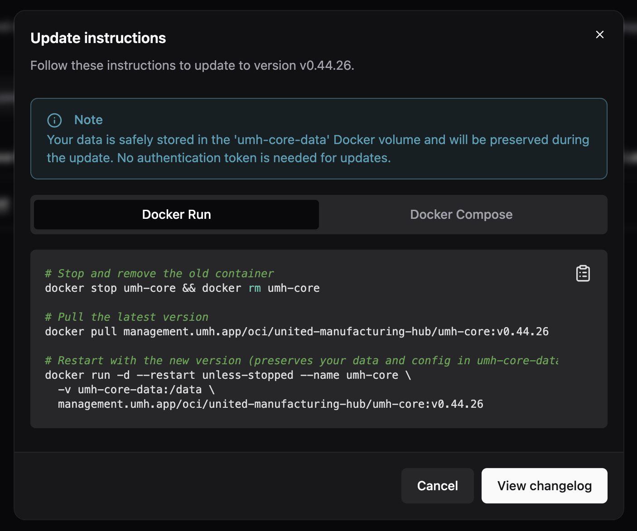Viewport: 637px width, 531px height.
Task: Click the info icon beside Note
Action: [x=54, y=120]
